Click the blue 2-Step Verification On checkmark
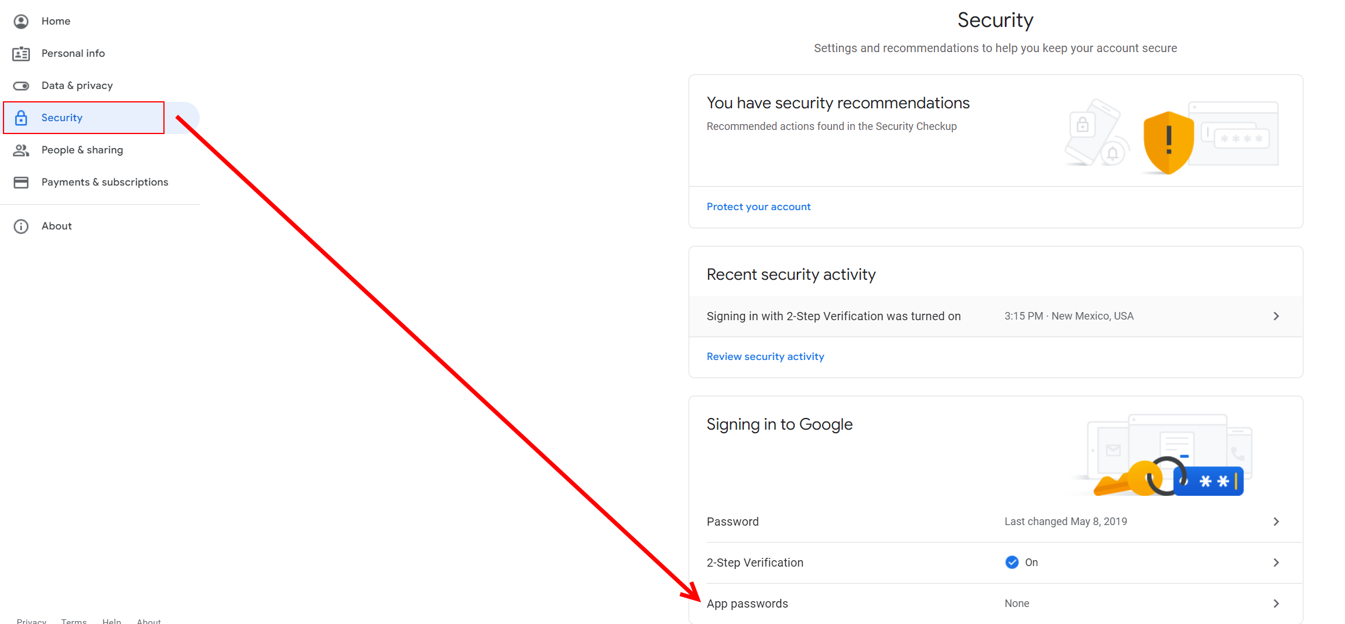 1012,563
